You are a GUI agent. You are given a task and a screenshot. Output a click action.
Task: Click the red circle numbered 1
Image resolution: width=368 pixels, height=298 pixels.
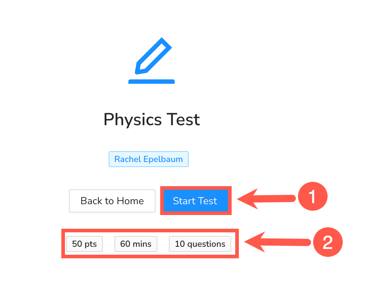tap(312, 197)
